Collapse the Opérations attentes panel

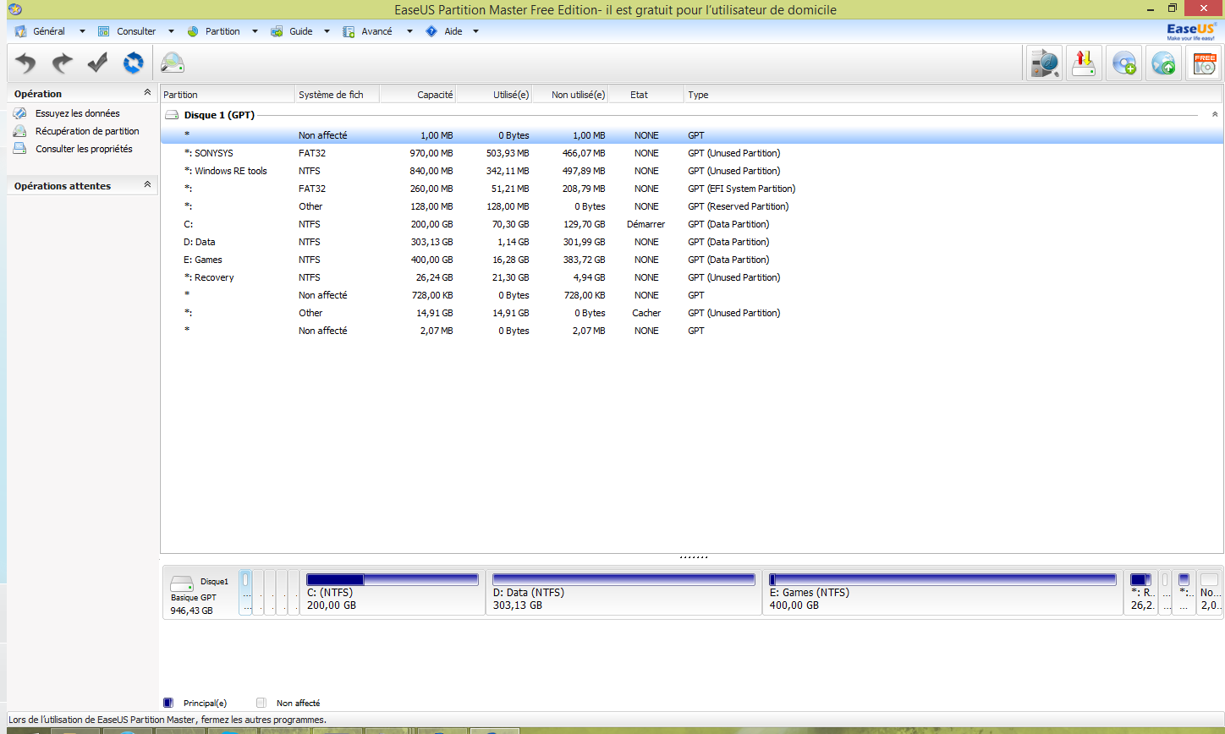click(x=147, y=185)
